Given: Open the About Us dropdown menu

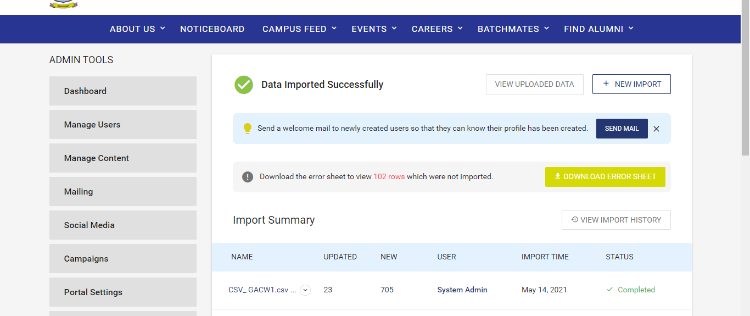Looking at the screenshot, I should [137, 29].
